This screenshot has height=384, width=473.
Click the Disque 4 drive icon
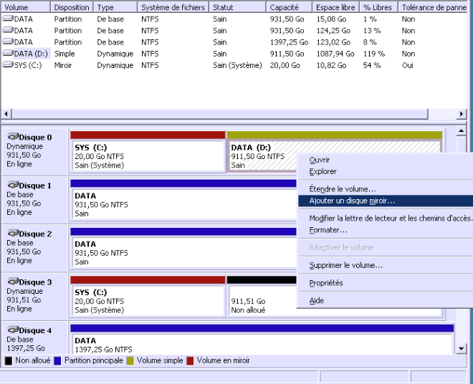[13, 330]
